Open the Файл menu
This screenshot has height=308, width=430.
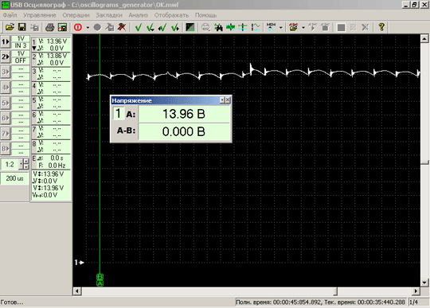[x=10, y=15]
